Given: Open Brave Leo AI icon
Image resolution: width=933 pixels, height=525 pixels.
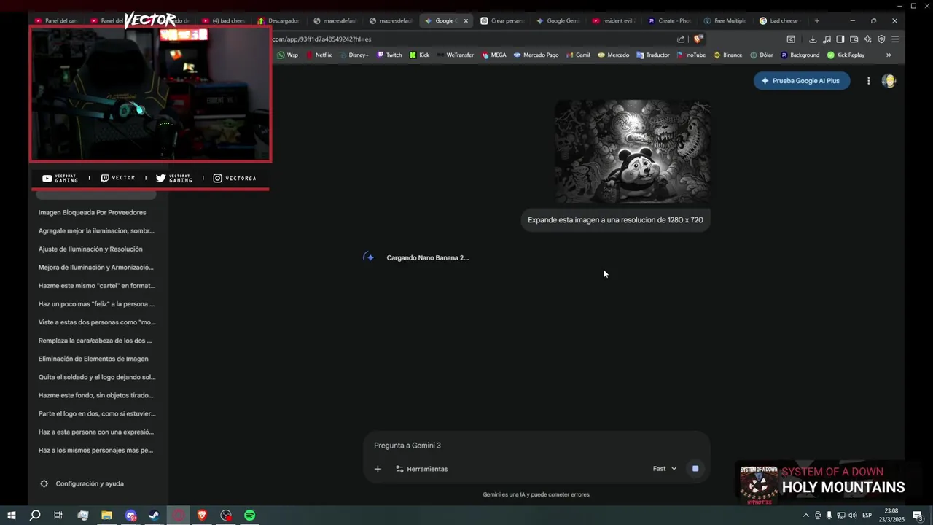Looking at the screenshot, I should tap(867, 39).
